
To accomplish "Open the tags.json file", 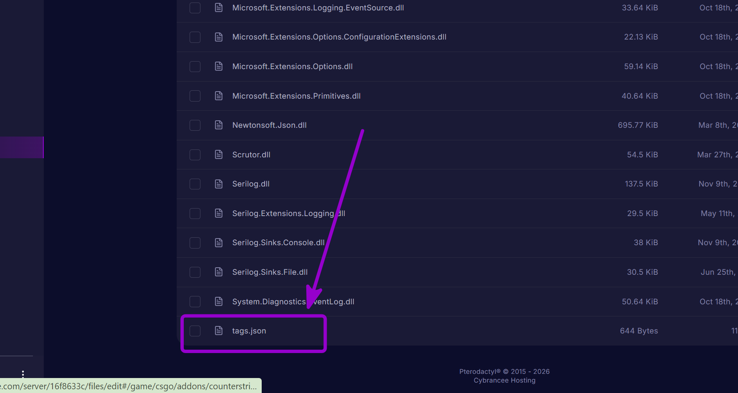I will (x=249, y=331).
